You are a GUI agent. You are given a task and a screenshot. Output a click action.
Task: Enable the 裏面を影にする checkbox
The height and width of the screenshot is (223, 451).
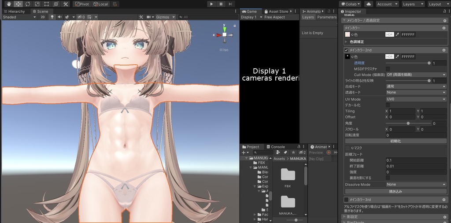[388, 178]
